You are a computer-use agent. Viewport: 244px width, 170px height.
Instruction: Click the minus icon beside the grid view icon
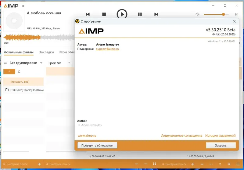pos(136,164)
